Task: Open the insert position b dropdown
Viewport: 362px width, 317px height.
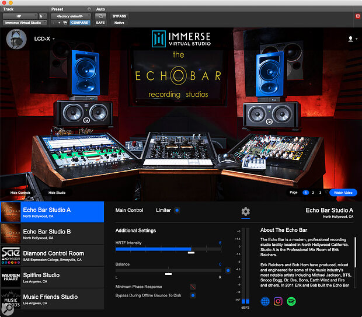Action: [x=42, y=16]
